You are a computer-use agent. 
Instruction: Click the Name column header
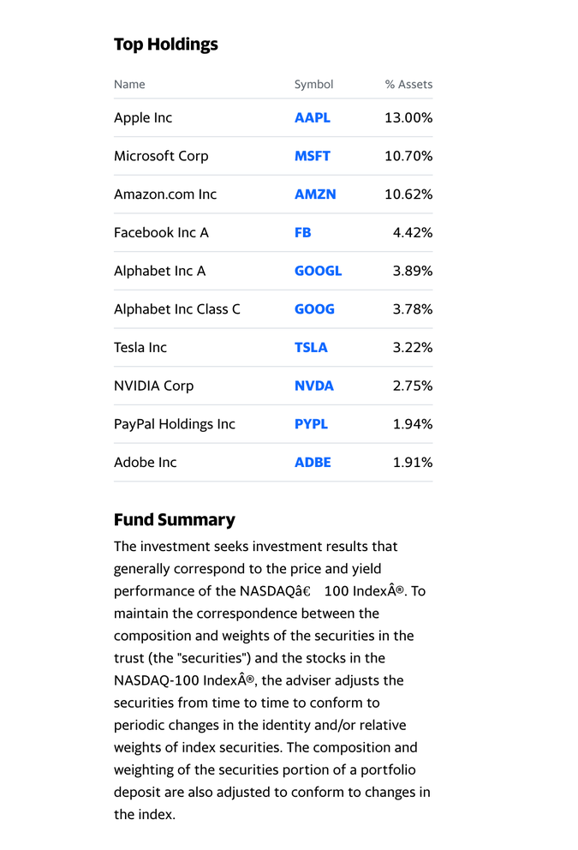[129, 84]
